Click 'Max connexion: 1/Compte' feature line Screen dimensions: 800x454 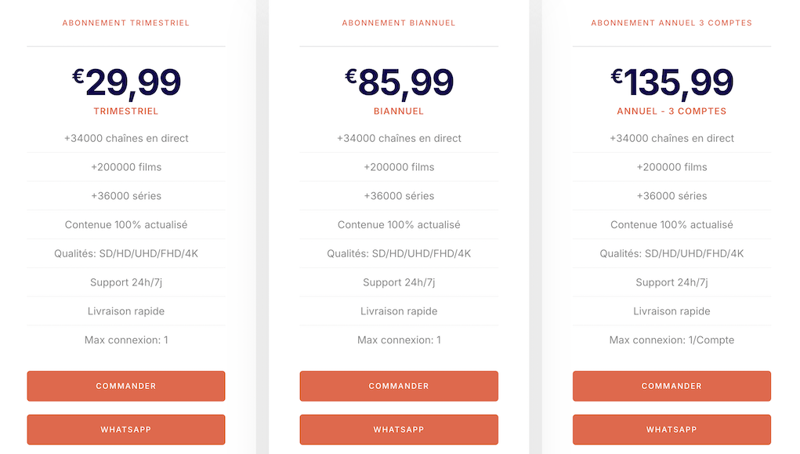[x=671, y=340]
